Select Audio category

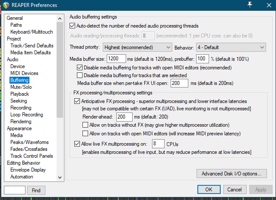pyautogui.click(x=13, y=59)
